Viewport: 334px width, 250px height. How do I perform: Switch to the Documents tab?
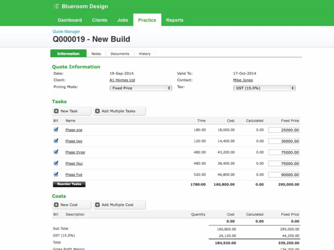[120, 53]
